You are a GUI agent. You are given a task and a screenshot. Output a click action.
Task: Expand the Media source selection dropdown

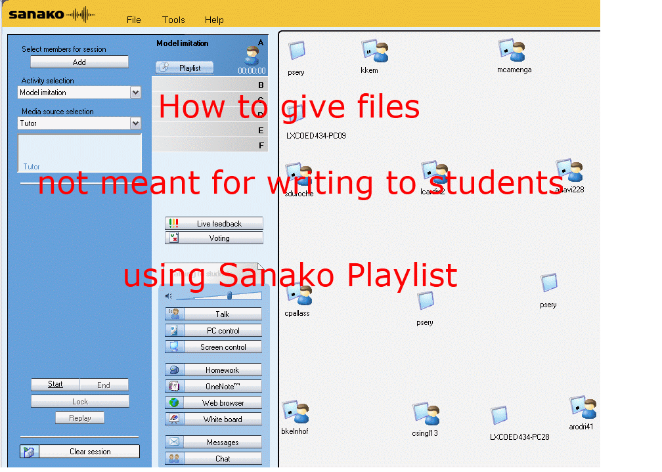click(x=135, y=123)
